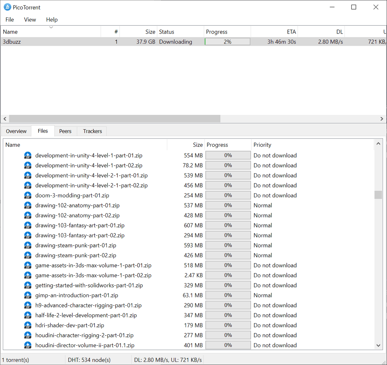Select the 3dbuzz torrent row
The height and width of the screenshot is (365, 387).
pyautogui.click(x=193, y=42)
